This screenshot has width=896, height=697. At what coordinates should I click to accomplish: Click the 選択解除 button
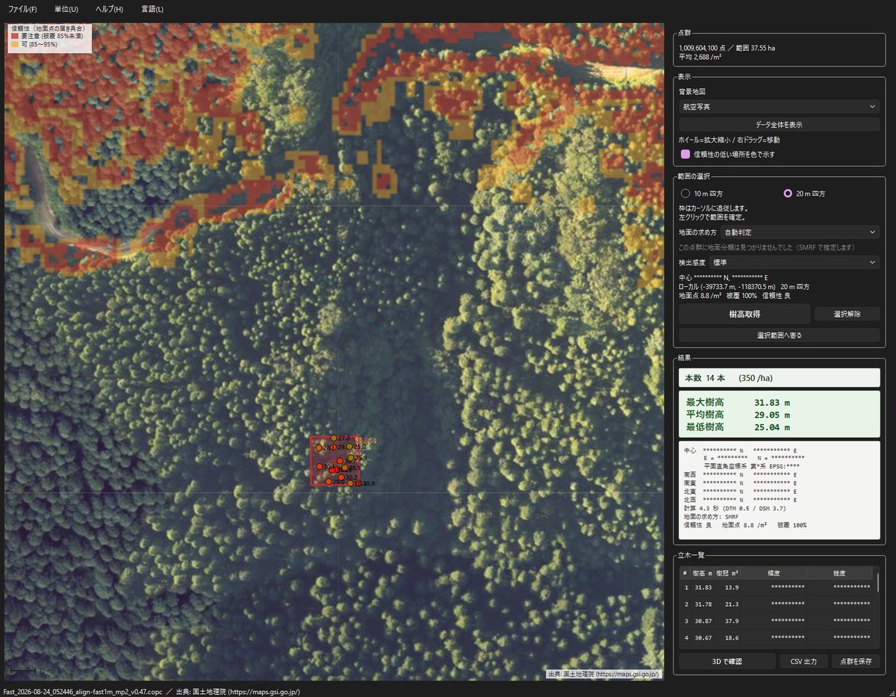pos(847,314)
